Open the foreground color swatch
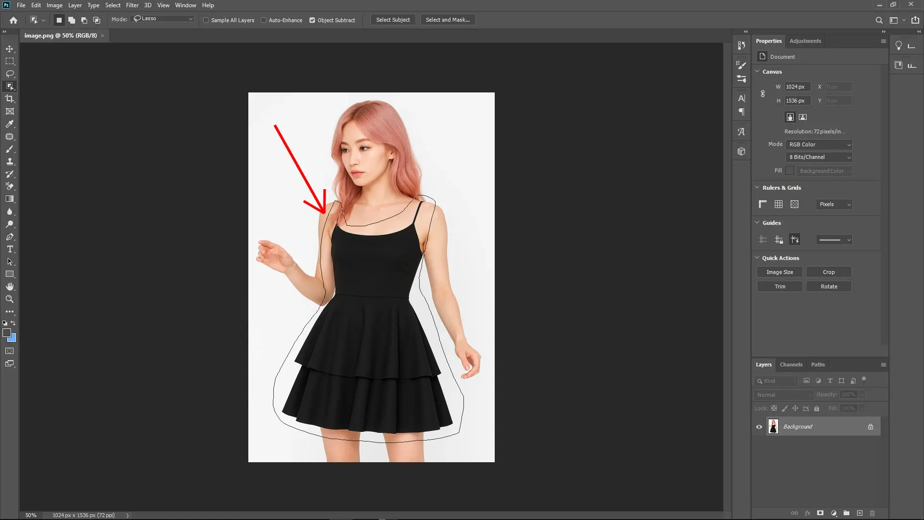The image size is (924, 520). pos(7,333)
